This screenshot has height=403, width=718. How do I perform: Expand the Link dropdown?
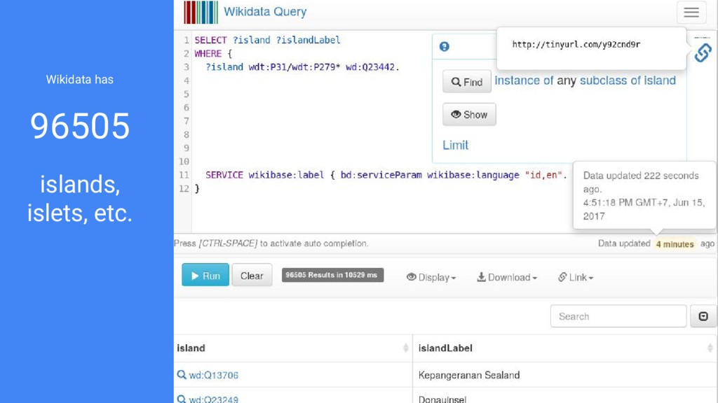(576, 277)
